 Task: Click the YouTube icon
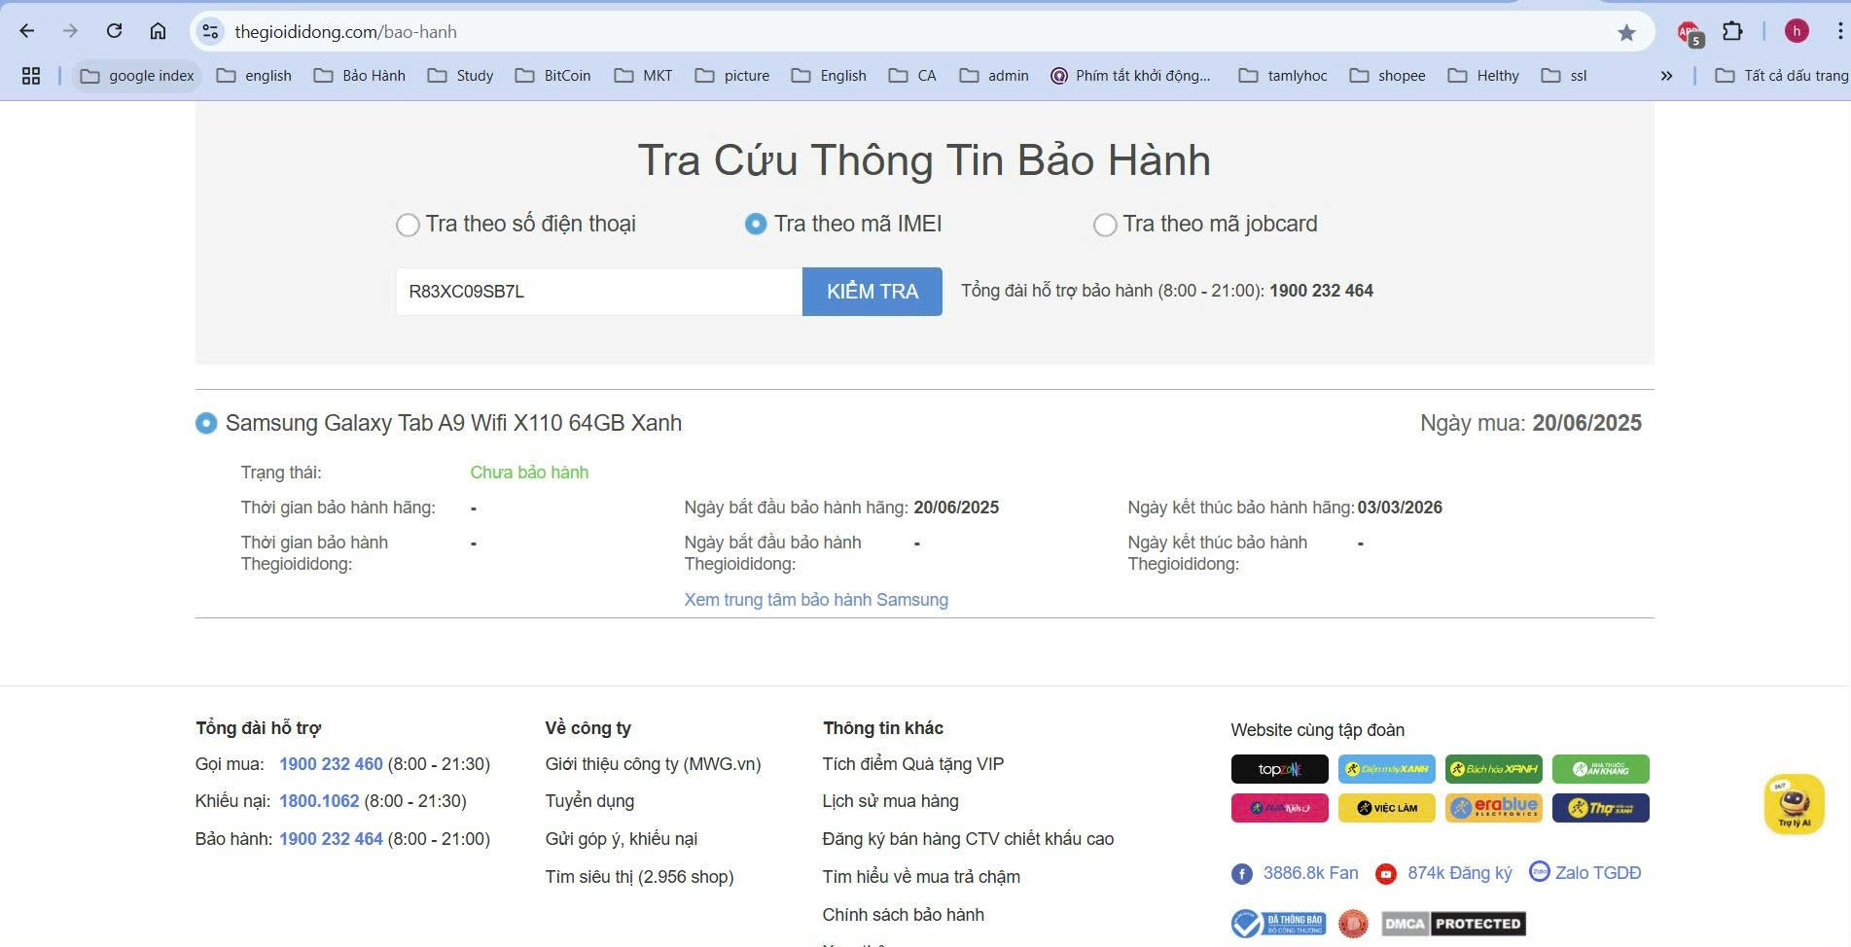click(x=1385, y=874)
